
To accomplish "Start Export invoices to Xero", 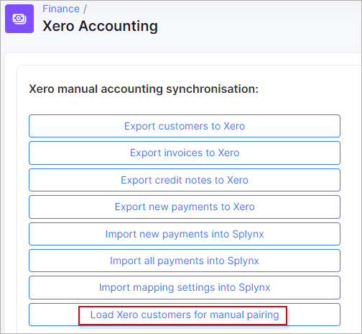I will coord(185,153).
